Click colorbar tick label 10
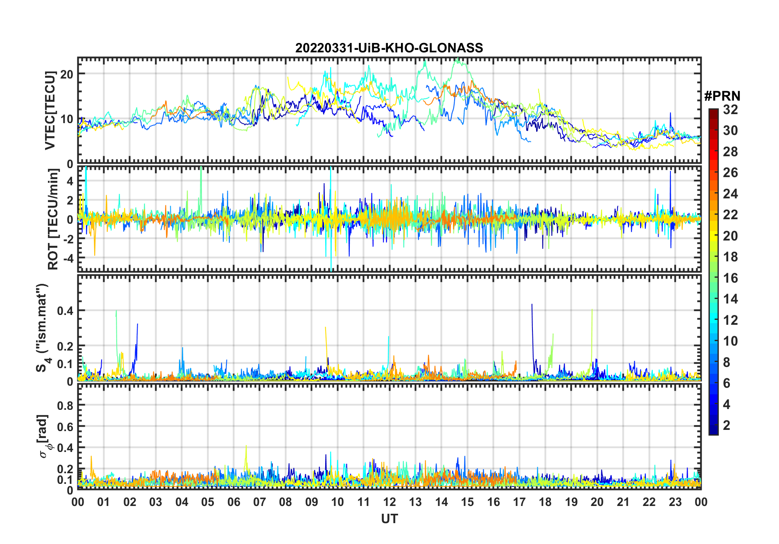 point(730,341)
